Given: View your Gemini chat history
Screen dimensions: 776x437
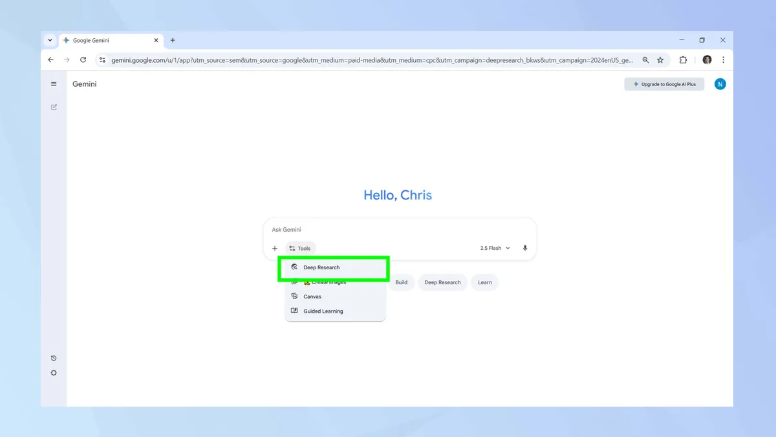Looking at the screenshot, I should [54, 357].
